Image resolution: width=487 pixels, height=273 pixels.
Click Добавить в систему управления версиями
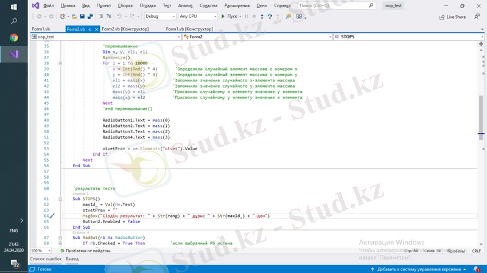point(426,269)
